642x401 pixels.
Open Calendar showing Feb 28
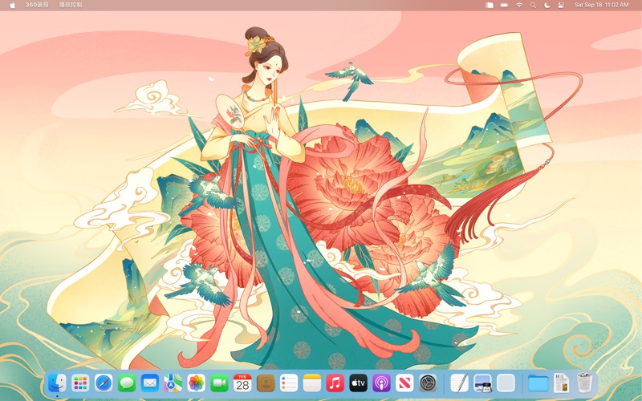[x=242, y=383]
